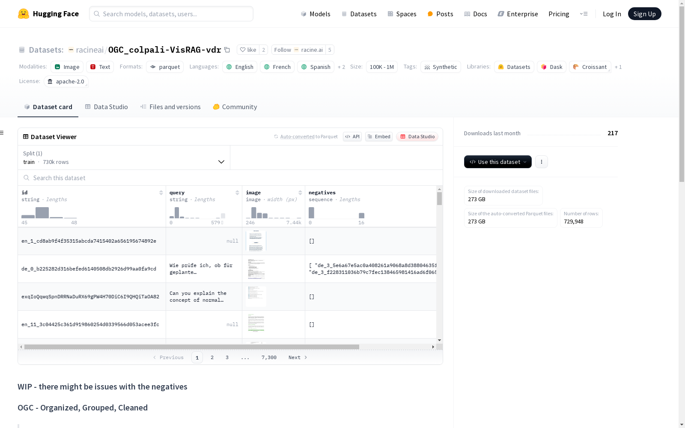The width and height of the screenshot is (685, 428).
Task: Go to Models in top navigation
Action: click(316, 14)
